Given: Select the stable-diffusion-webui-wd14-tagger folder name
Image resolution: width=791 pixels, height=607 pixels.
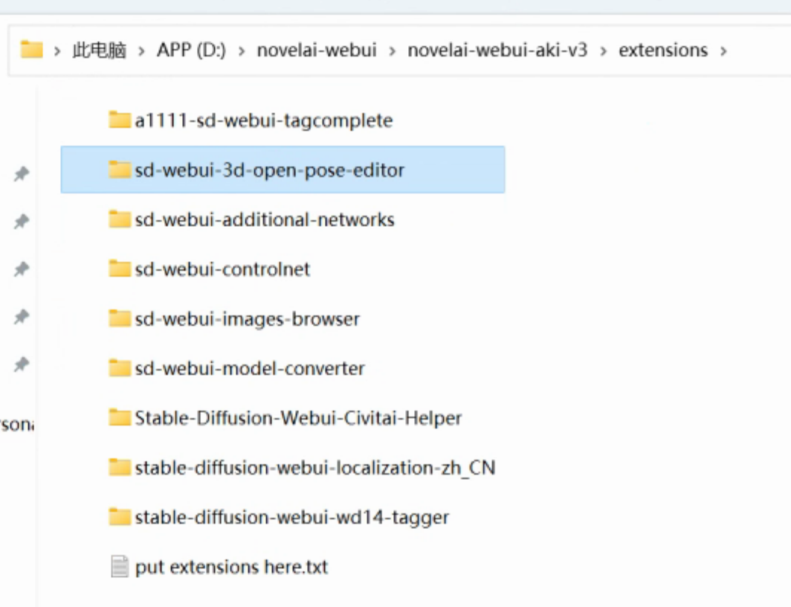Looking at the screenshot, I should coord(291,517).
